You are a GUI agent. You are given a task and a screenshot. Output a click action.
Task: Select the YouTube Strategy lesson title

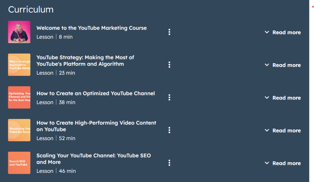click(x=85, y=60)
